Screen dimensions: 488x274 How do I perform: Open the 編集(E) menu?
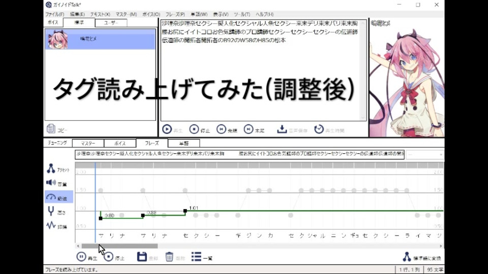pos(77,14)
